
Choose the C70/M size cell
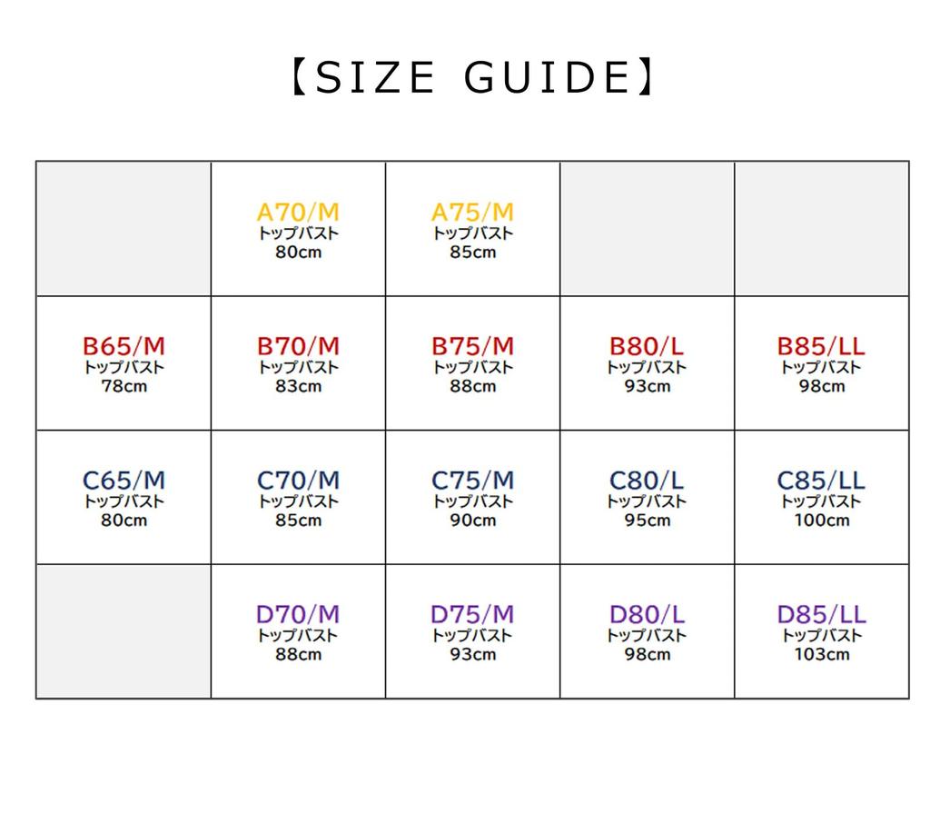tap(298, 498)
